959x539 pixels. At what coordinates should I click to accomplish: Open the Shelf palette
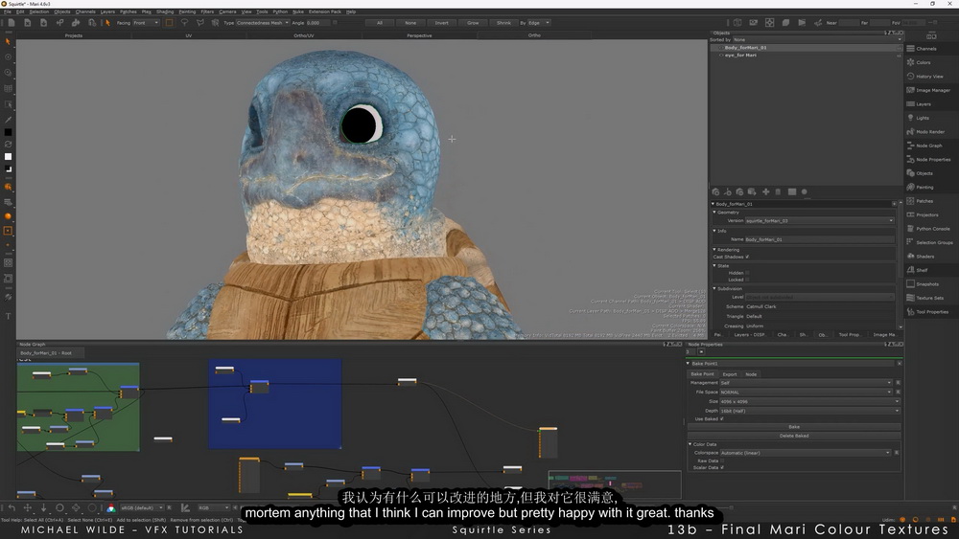point(921,270)
